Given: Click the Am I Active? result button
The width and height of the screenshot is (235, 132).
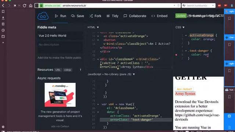Looking at the screenshot, I should point(184,89).
